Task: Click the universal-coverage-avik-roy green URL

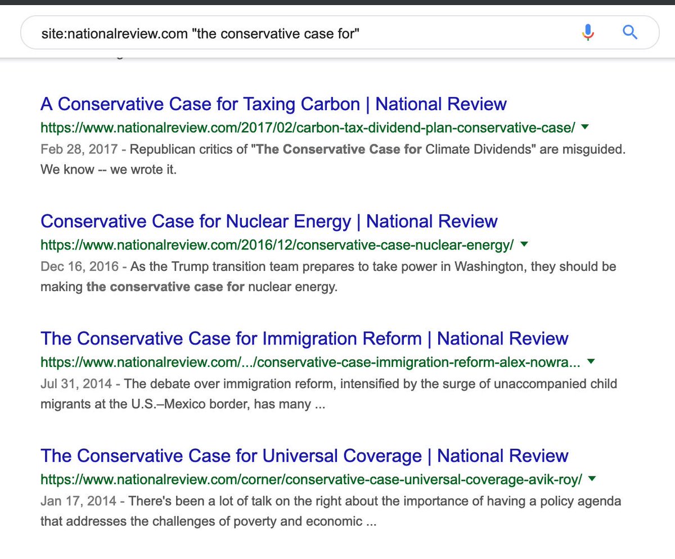Action: (311, 479)
